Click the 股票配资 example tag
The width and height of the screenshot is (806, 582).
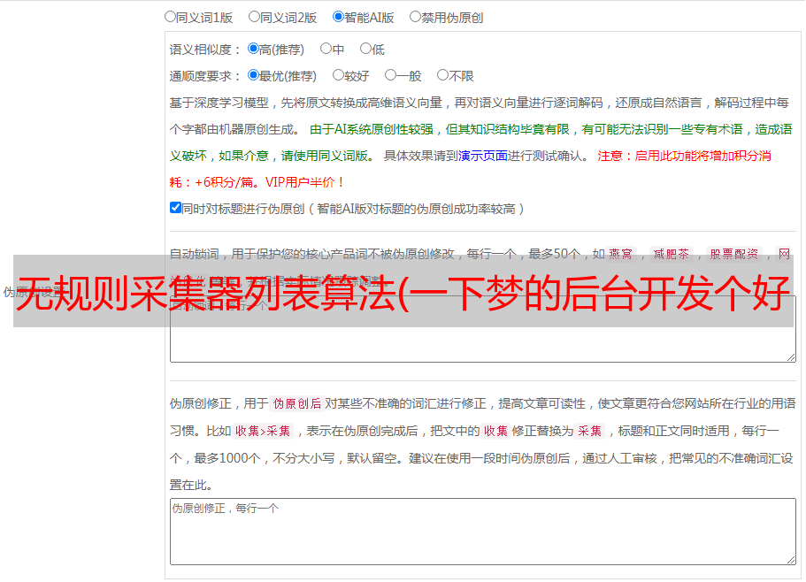click(734, 254)
